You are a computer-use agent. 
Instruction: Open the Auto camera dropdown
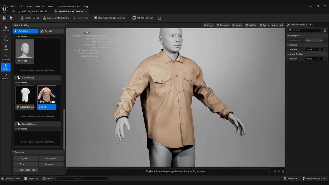pos(237,25)
